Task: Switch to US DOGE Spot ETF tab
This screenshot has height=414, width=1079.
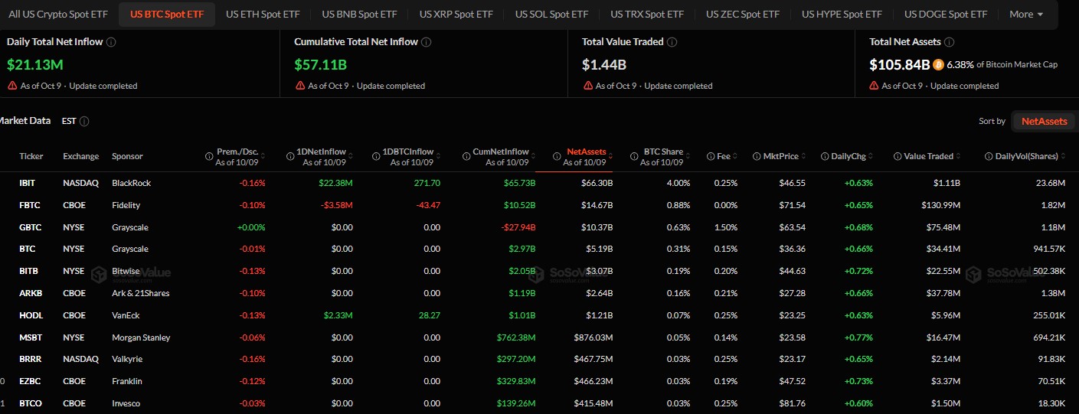Action: pos(946,15)
